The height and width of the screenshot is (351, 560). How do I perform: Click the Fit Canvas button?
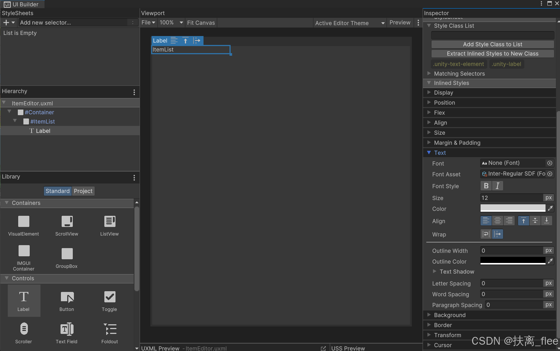tap(201, 23)
